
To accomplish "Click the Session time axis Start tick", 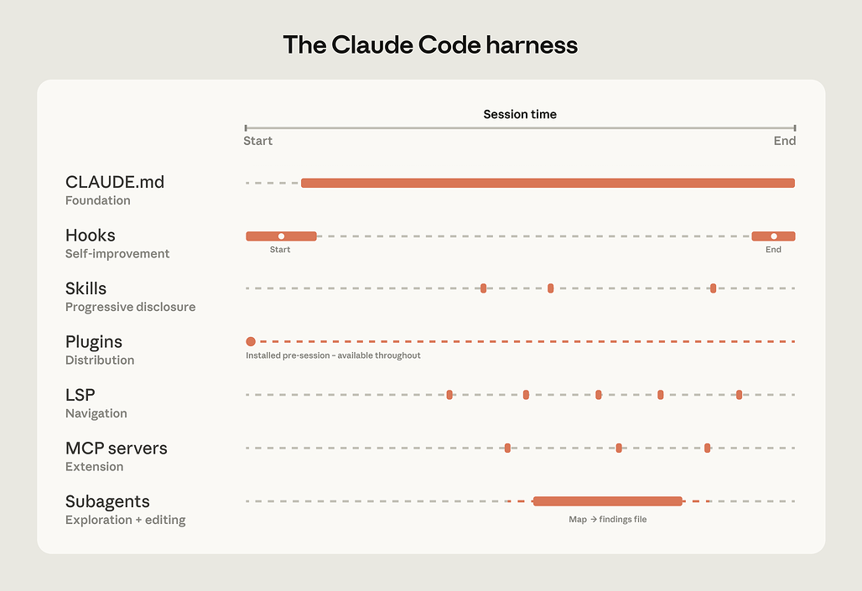I will point(246,128).
